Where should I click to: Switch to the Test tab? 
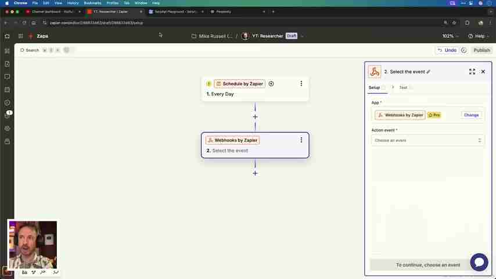click(403, 87)
